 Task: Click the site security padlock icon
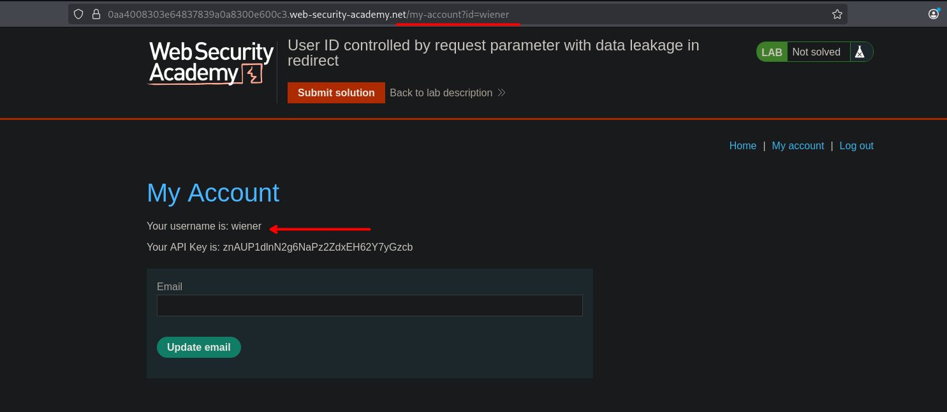pyautogui.click(x=96, y=14)
